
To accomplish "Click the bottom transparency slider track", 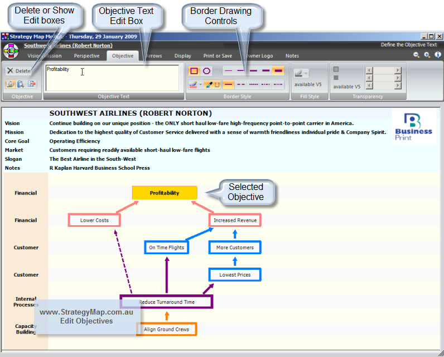I will pyautogui.click(x=384, y=85).
